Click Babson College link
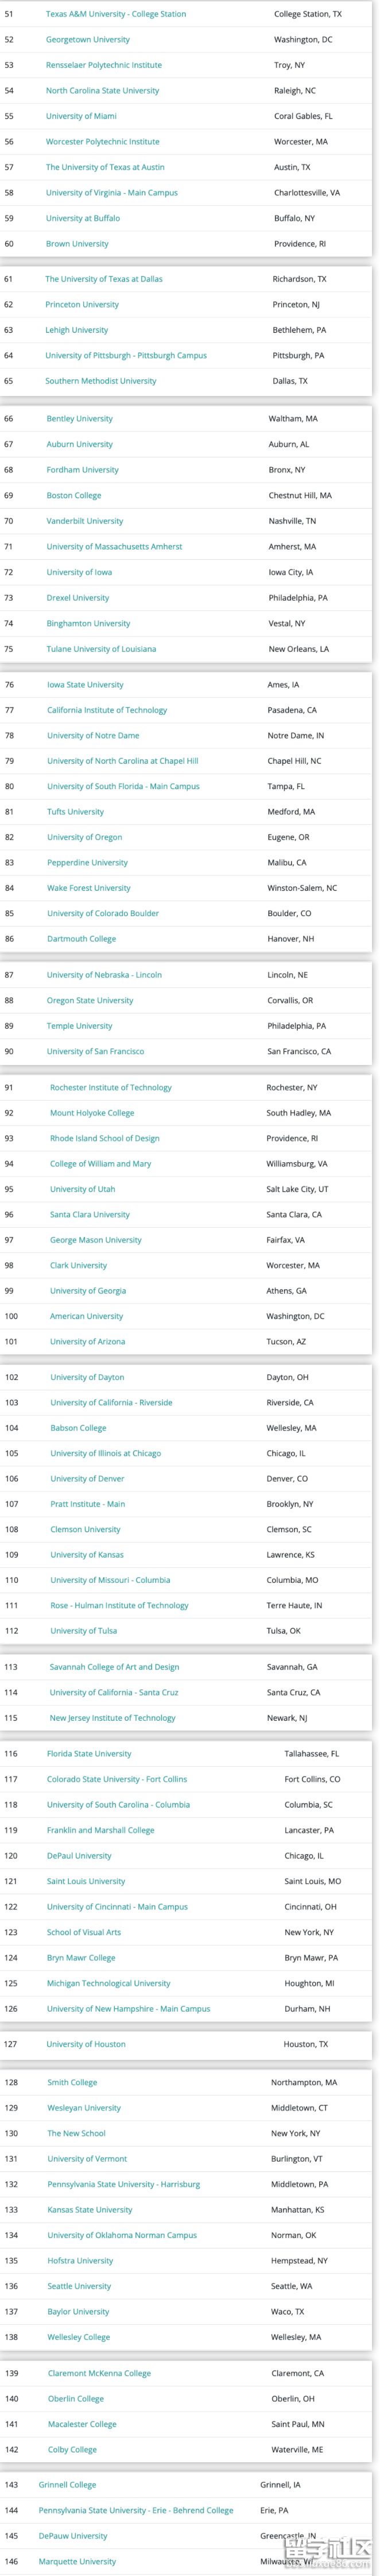The width and height of the screenshot is (380, 2576). (x=78, y=1428)
